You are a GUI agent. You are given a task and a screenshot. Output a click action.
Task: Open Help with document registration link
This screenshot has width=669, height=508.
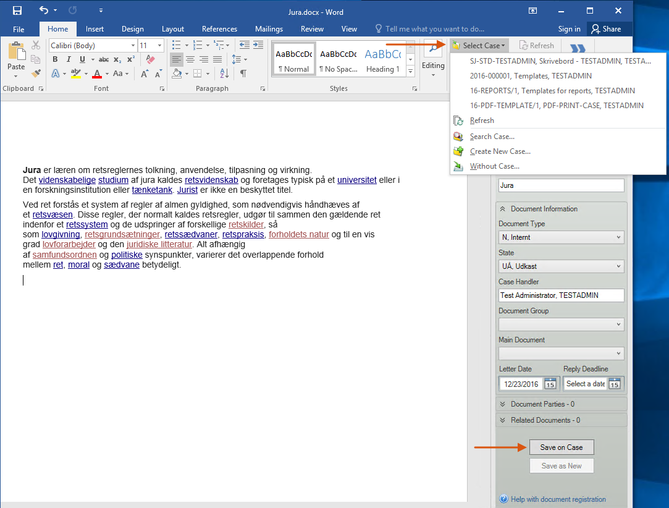(x=558, y=499)
